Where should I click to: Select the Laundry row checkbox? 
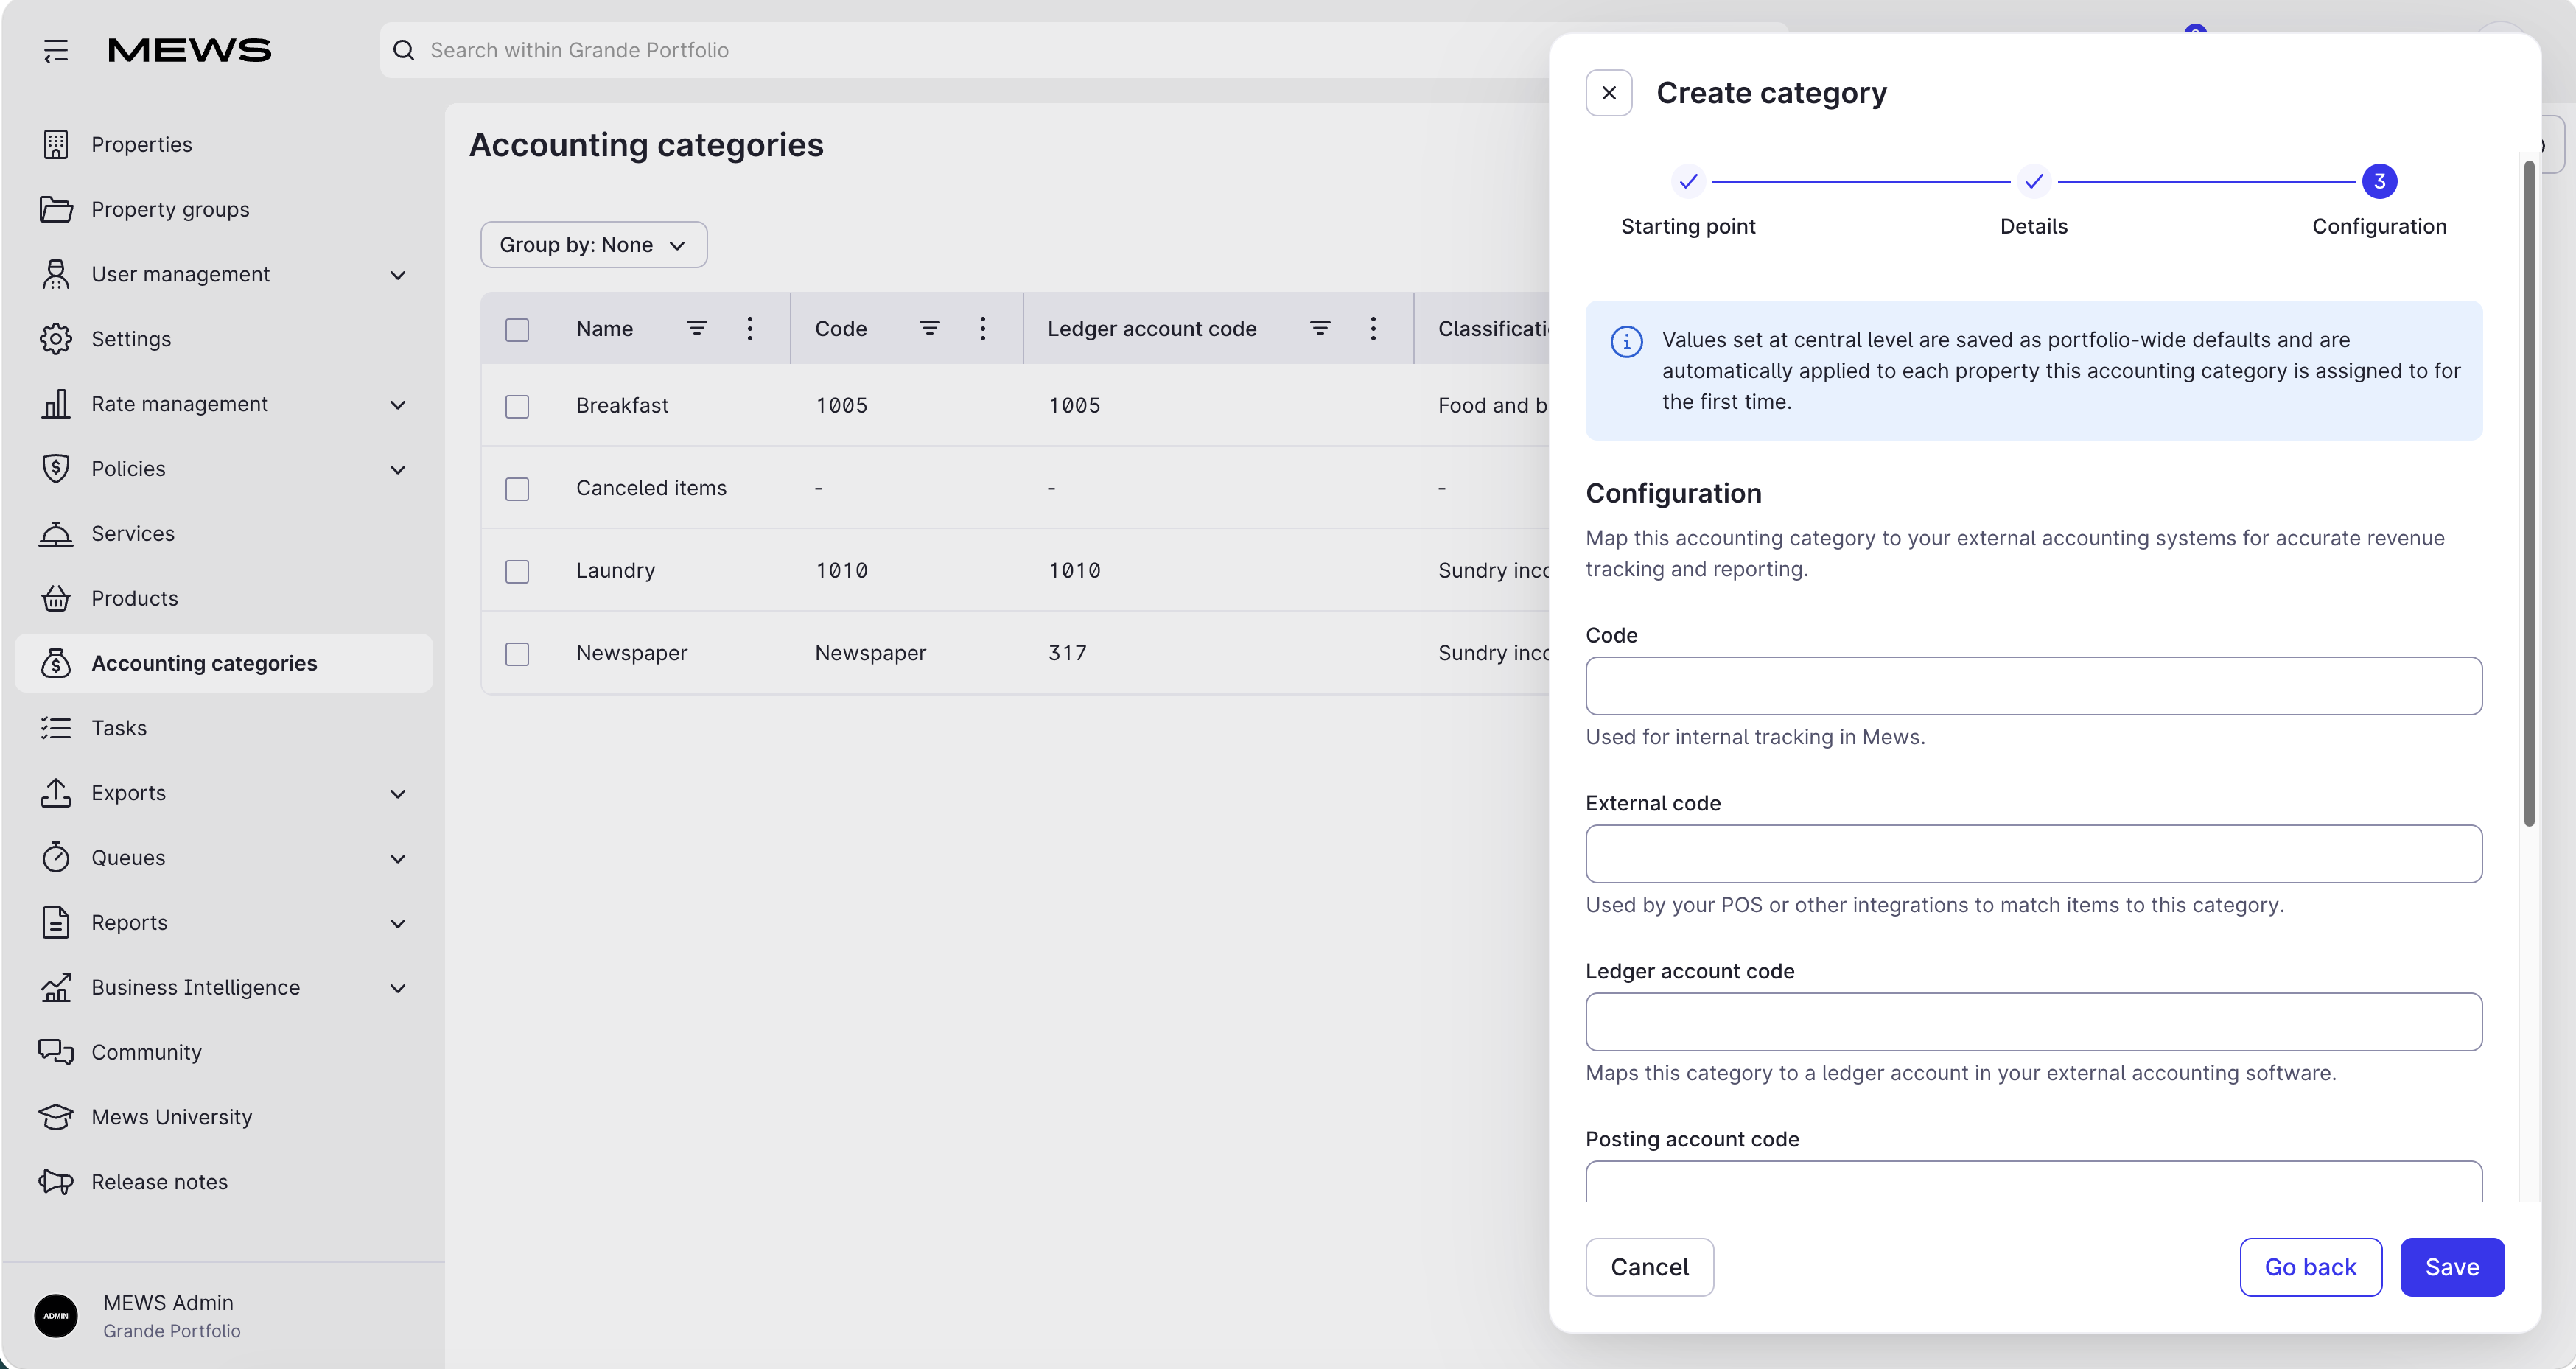point(517,571)
